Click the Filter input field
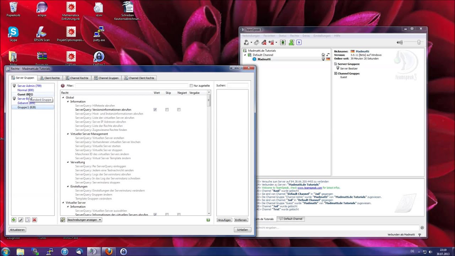 click(131, 86)
